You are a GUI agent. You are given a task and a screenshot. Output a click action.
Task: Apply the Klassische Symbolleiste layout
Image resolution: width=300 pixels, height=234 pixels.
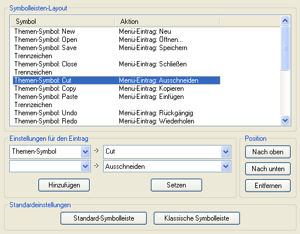click(197, 218)
